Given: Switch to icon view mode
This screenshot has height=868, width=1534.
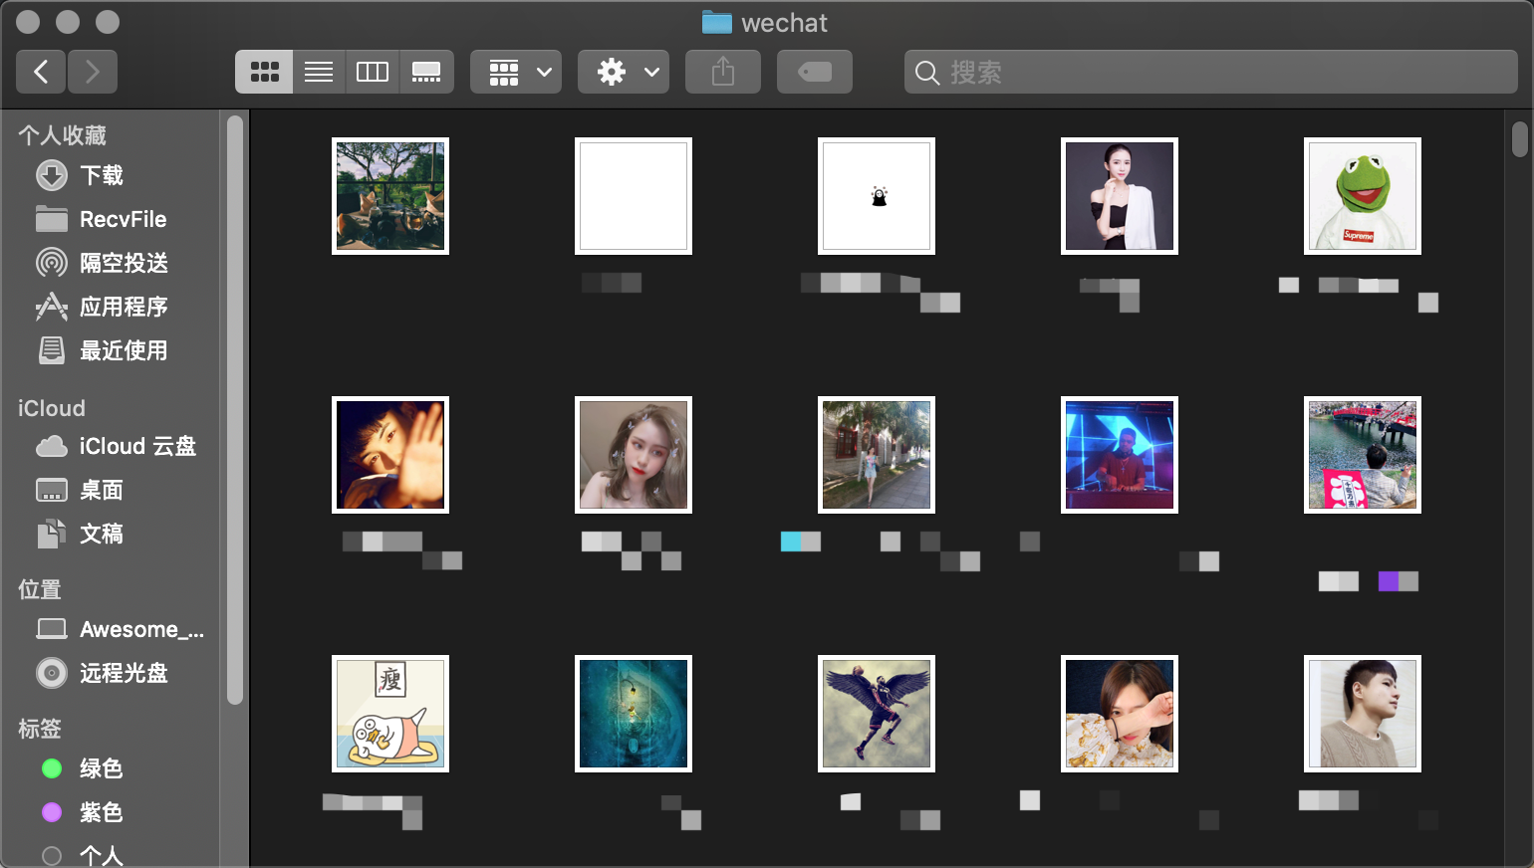Looking at the screenshot, I should (x=264, y=72).
